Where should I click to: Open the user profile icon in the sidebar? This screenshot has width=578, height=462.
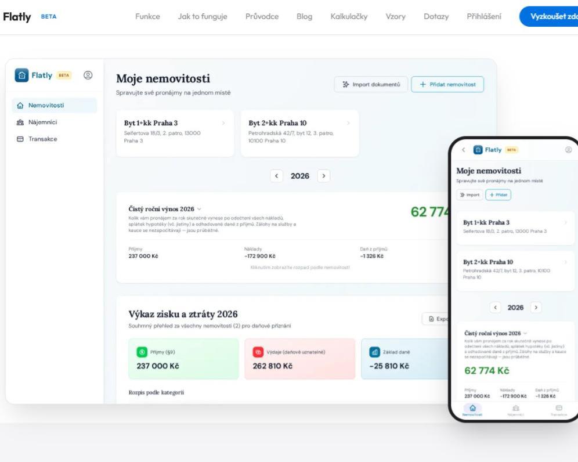tap(88, 75)
